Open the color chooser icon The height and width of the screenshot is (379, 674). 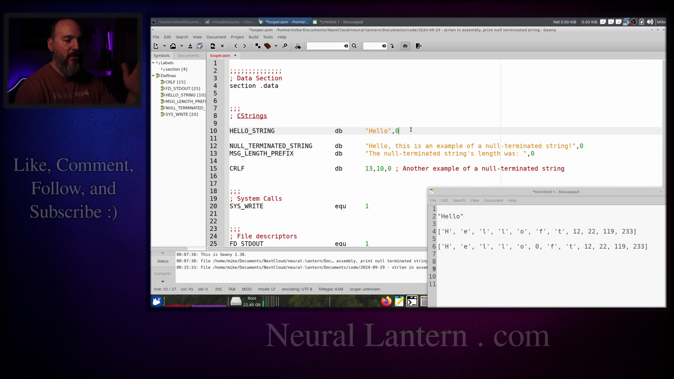pyautogui.click(x=298, y=46)
